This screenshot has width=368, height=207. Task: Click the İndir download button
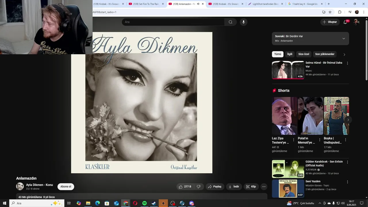(234, 187)
